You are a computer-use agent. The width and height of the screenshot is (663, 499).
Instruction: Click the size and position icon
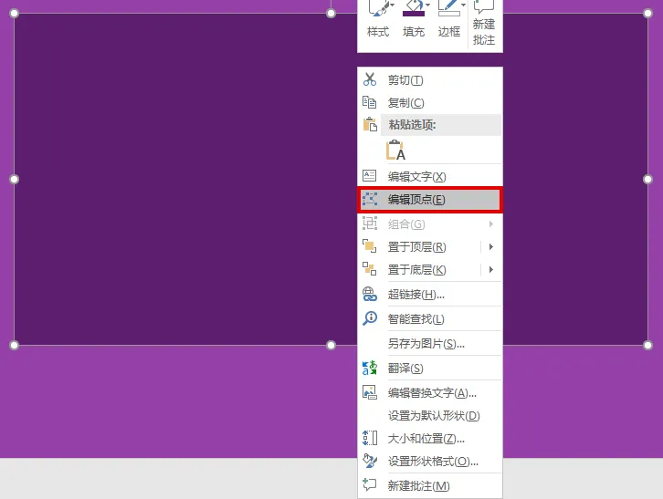click(370, 438)
